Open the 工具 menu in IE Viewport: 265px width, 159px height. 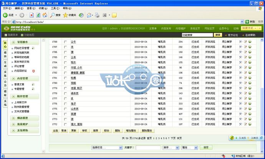pyautogui.click(x=55, y=8)
